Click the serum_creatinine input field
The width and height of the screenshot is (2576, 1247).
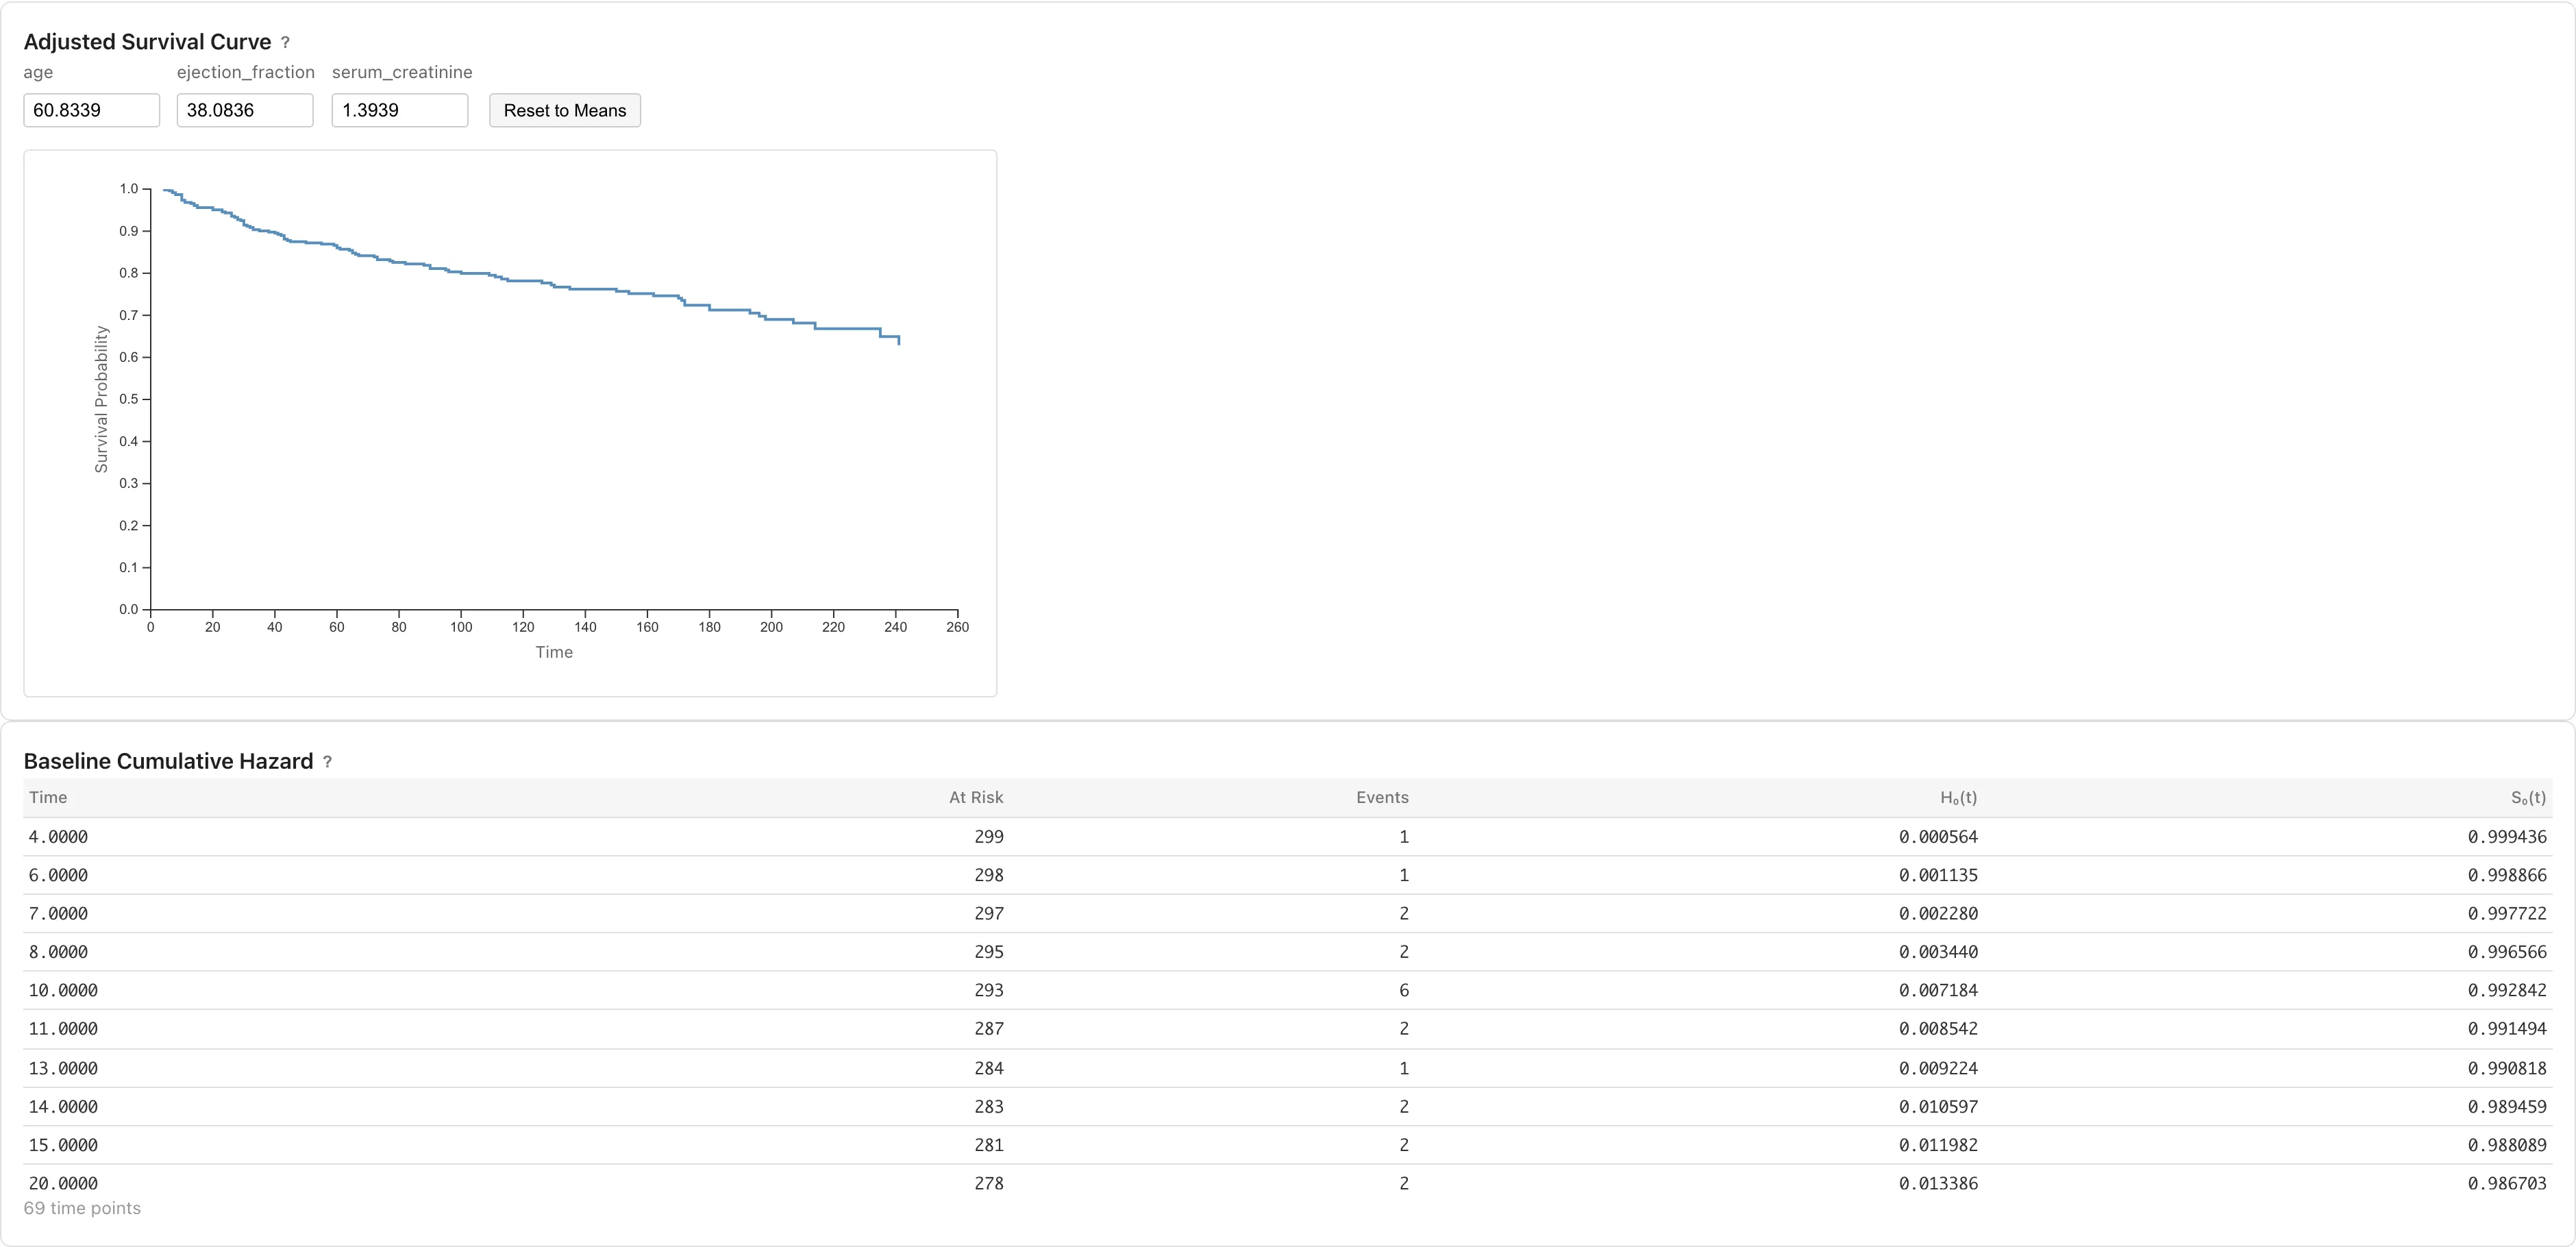pos(400,110)
